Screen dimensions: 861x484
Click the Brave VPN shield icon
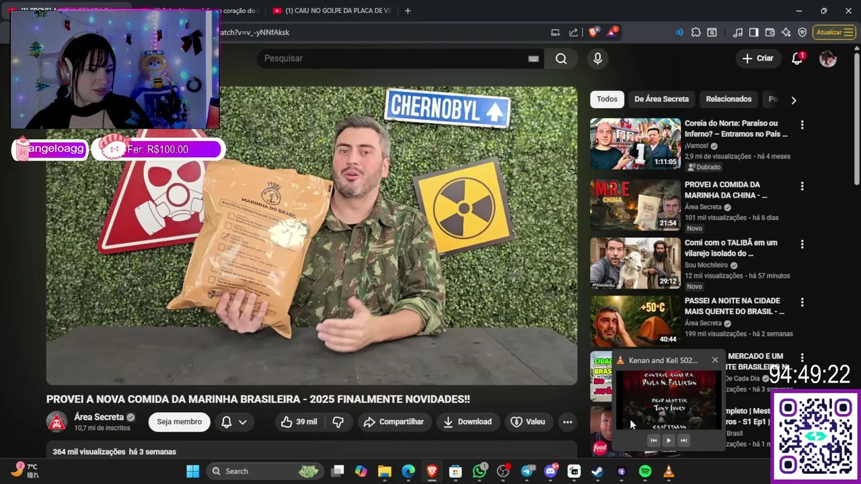(x=802, y=32)
